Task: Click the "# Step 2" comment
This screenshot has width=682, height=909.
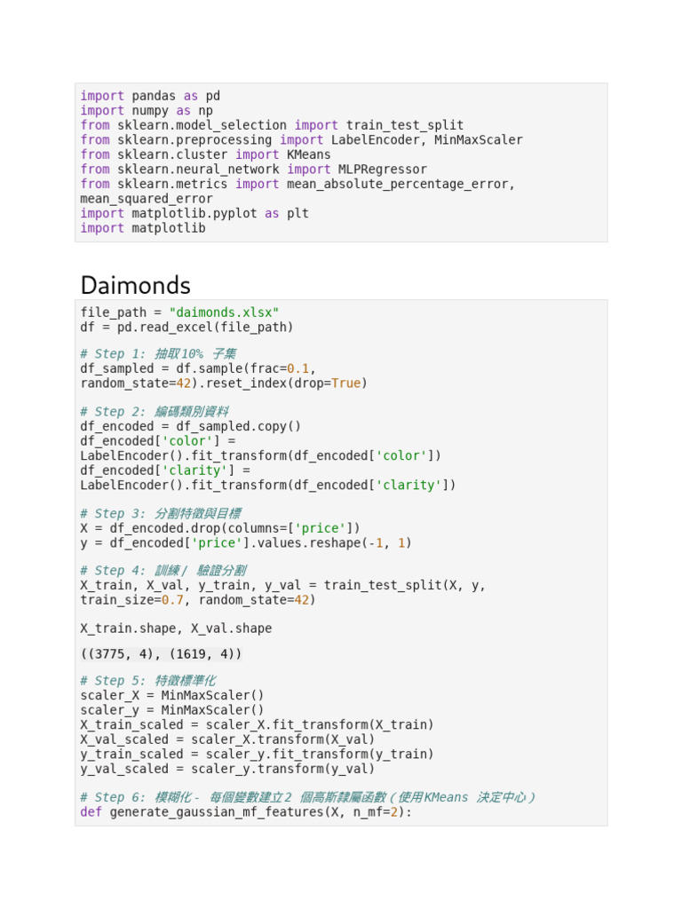Action: 155,411
